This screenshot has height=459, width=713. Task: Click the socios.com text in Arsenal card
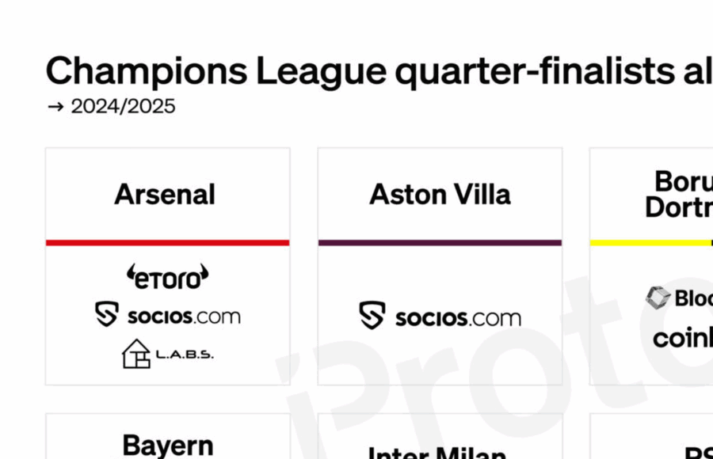pyautogui.click(x=184, y=317)
